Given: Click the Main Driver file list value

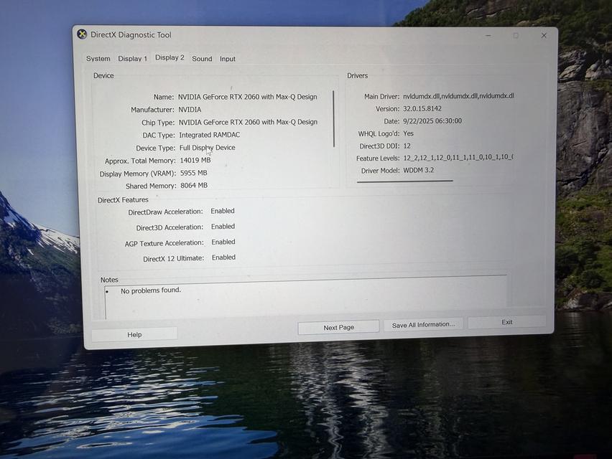Looking at the screenshot, I should (458, 96).
